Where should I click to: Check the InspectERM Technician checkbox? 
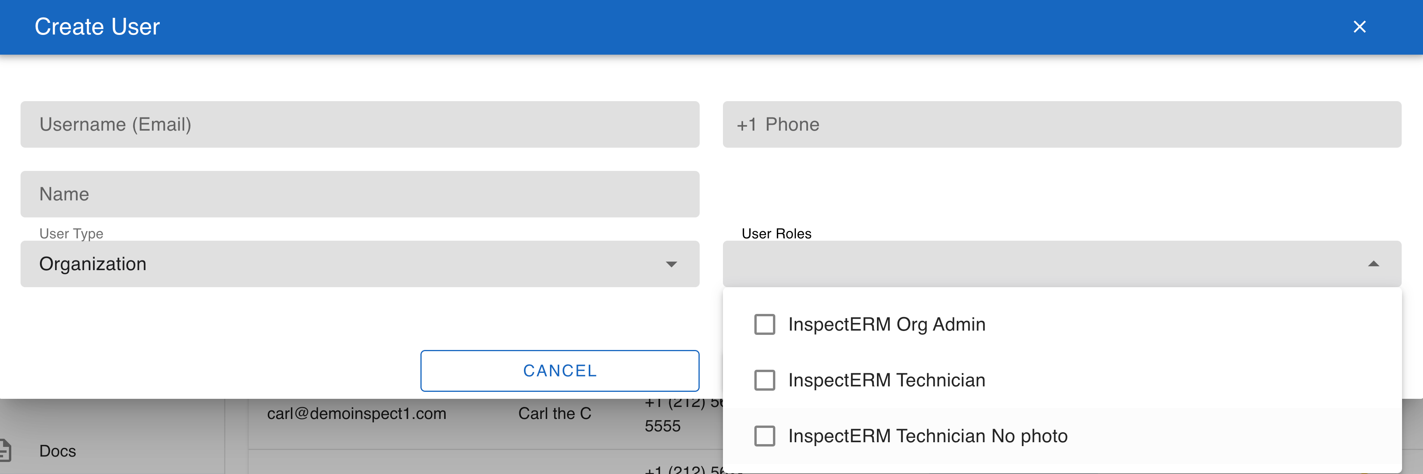[x=764, y=380]
